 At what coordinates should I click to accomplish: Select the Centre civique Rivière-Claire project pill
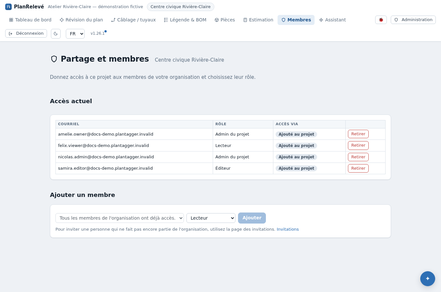pos(181,7)
